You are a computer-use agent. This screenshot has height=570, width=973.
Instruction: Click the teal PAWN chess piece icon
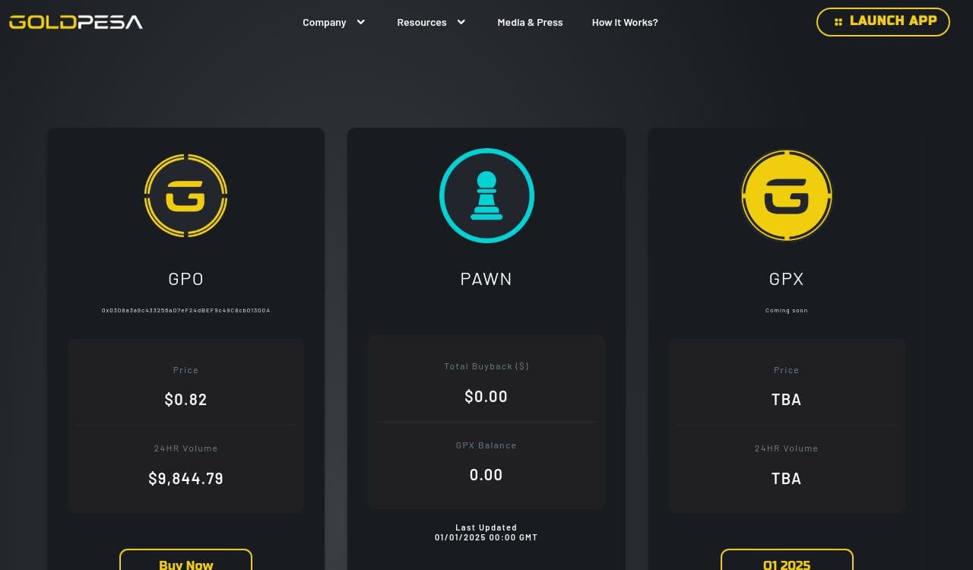click(486, 196)
